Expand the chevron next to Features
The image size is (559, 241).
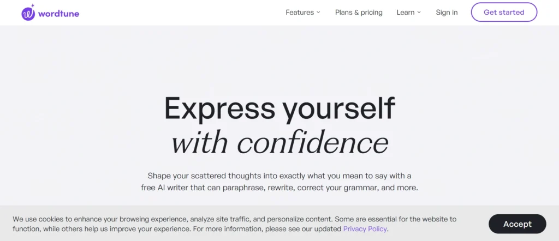pyautogui.click(x=318, y=13)
